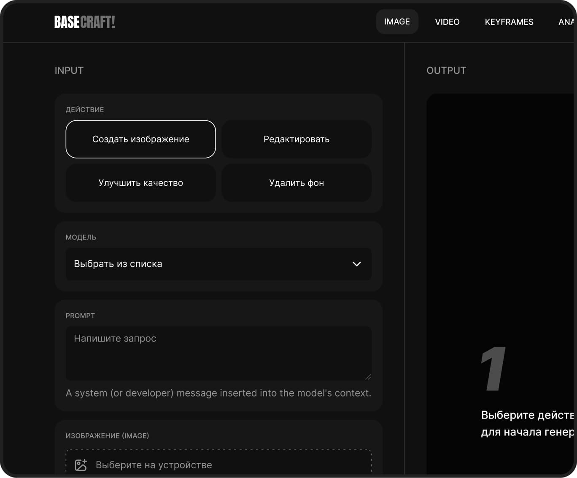Switch action to Улучшить качество
The width and height of the screenshot is (577, 478).
click(140, 183)
